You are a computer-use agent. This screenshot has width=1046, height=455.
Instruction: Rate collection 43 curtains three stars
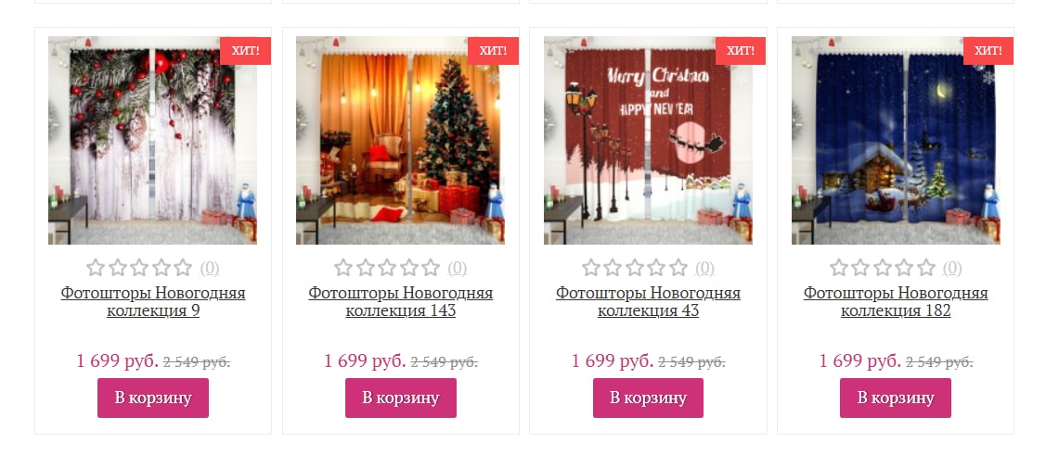point(635,268)
